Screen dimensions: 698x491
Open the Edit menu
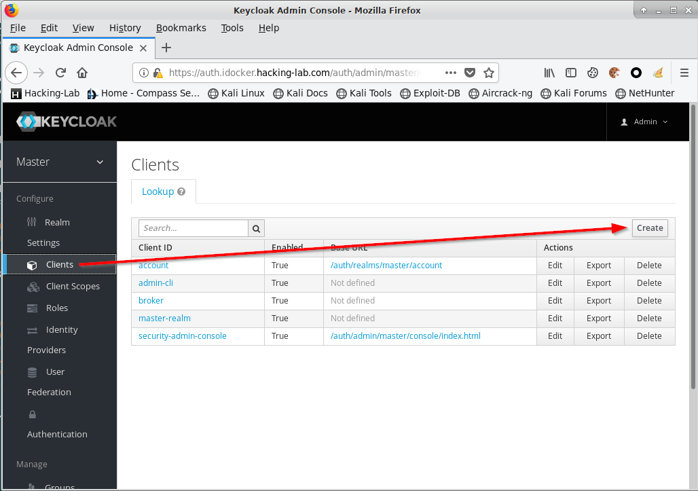pos(49,28)
